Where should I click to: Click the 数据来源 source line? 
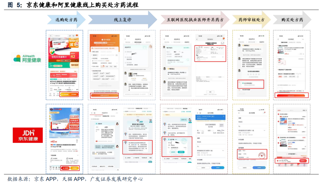pos(75,179)
